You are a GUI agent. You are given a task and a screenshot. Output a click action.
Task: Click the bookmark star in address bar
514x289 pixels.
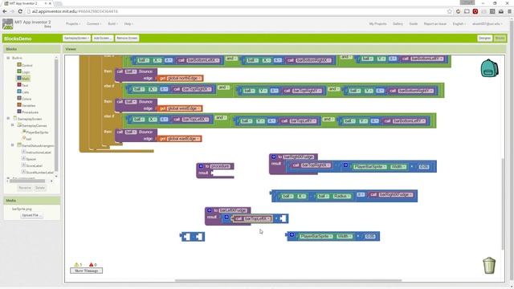pyautogui.click(x=450, y=11)
